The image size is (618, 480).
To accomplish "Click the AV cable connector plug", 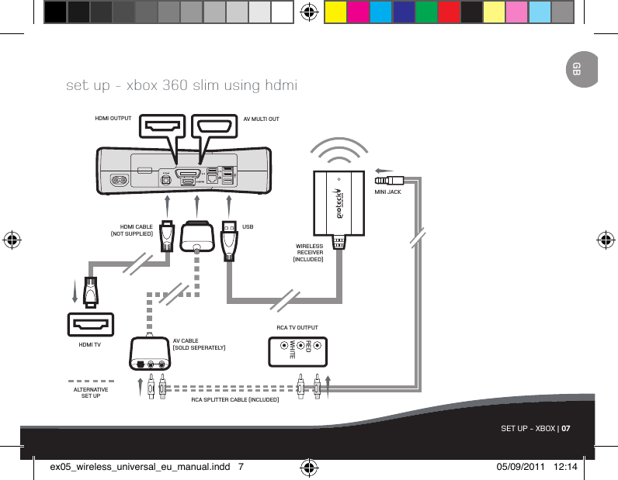I will click(x=197, y=237).
